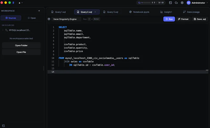Click SELECT keyword on line 1
This screenshot has width=210, height=128.
tap(62, 27)
